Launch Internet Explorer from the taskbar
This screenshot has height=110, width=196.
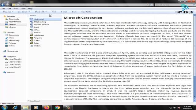(15, 107)
